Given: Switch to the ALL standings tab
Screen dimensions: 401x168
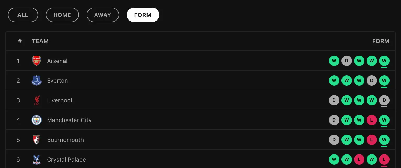Looking at the screenshot, I should point(23,15).
